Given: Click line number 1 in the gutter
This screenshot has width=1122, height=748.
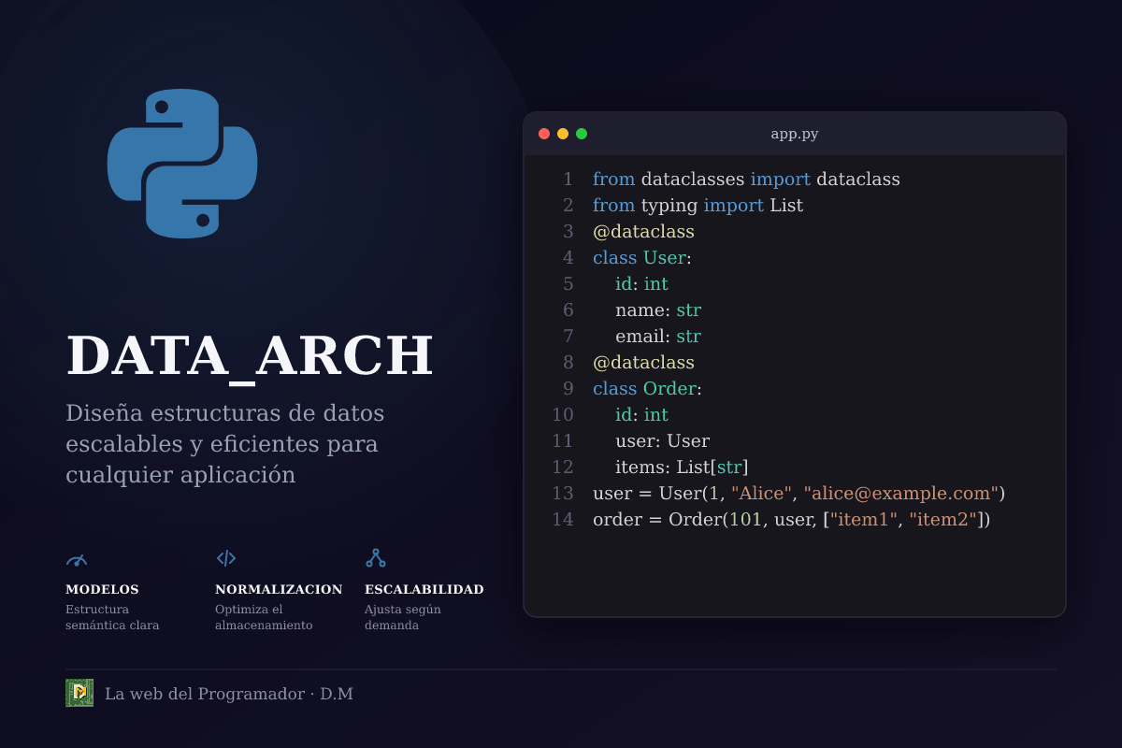Looking at the screenshot, I should (x=568, y=179).
